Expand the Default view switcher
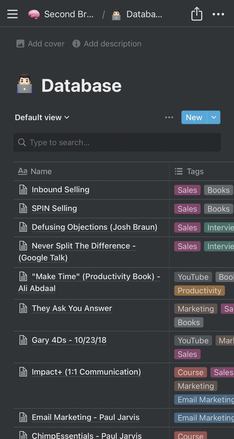The height and width of the screenshot is (439, 234). pos(42,117)
